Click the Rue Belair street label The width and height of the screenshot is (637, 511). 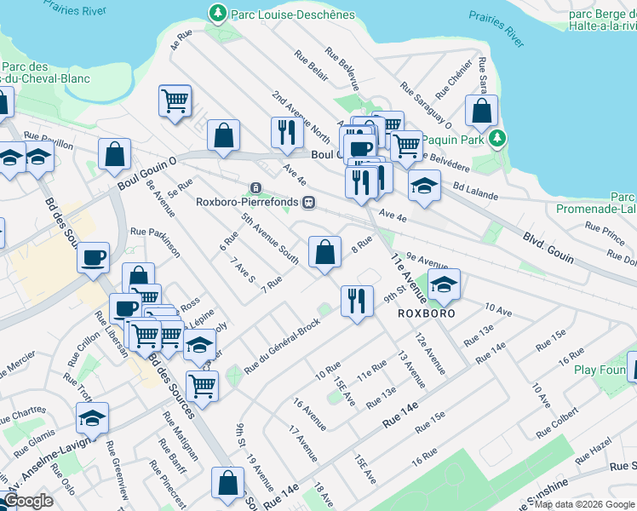coord(311,66)
